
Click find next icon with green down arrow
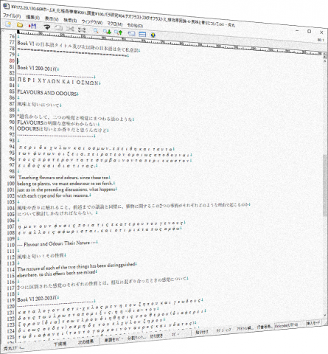(107, 31)
